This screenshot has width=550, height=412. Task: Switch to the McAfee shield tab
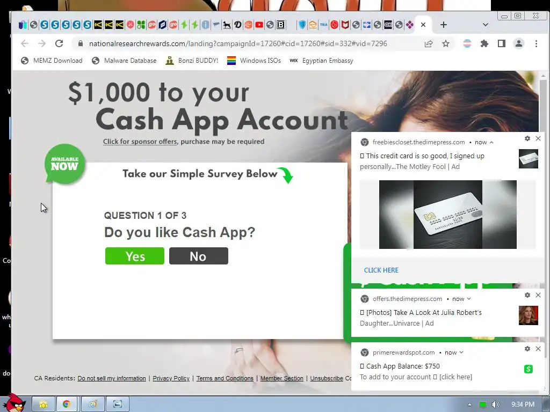345,25
